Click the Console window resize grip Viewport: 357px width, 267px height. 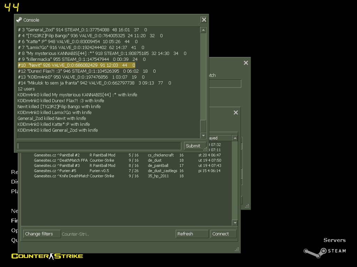pyautogui.click(x=205, y=149)
